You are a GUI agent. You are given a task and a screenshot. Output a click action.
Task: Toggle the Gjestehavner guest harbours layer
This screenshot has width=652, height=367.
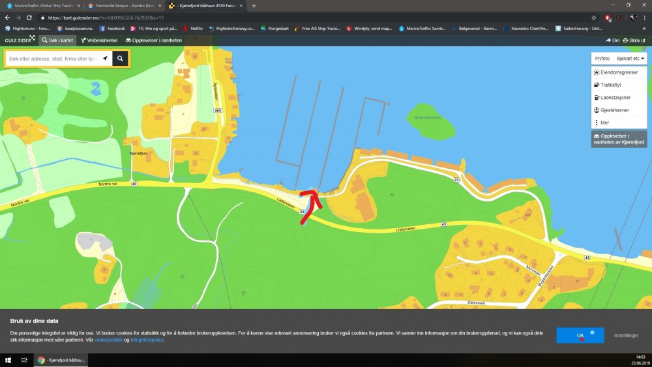619,110
